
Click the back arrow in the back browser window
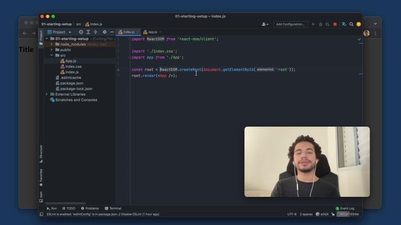pos(25,33)
